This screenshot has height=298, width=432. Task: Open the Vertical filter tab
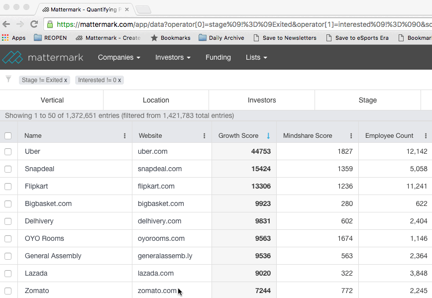(52, 100)
